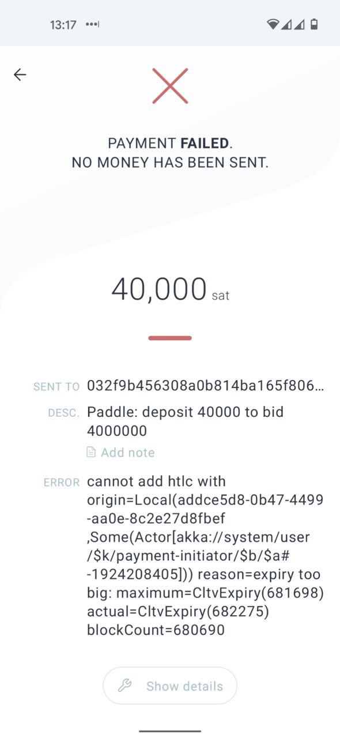Tap the first cellular signal icon
The width and height of the screenshot is (340, 738).
coord(286,24)
